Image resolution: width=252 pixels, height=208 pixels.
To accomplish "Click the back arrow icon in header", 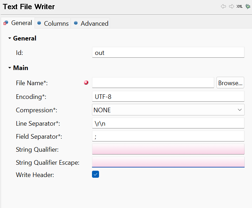I will [x=223, y=6].
